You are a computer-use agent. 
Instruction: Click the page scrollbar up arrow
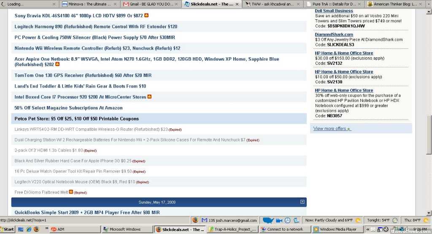coord(429,11)
